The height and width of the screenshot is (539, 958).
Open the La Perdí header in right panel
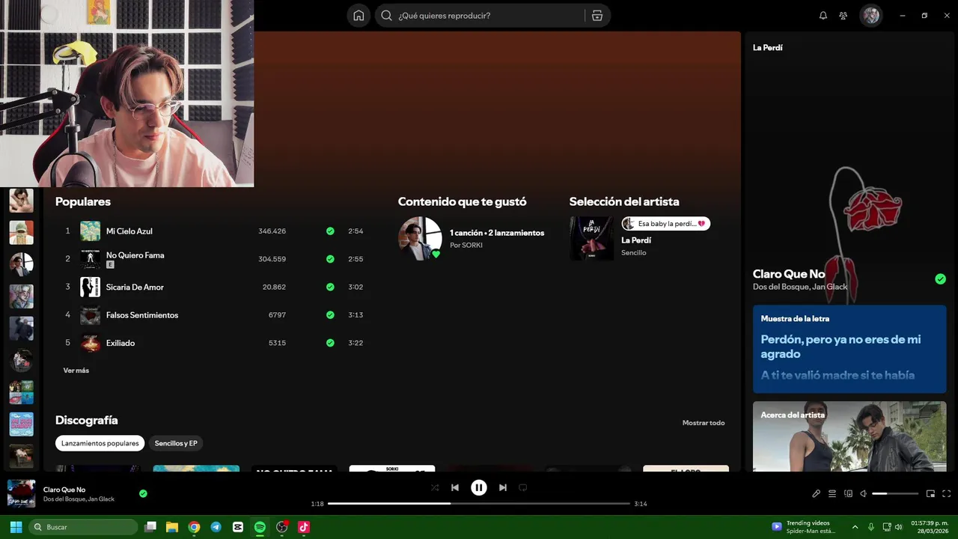(x=768, y=47)
